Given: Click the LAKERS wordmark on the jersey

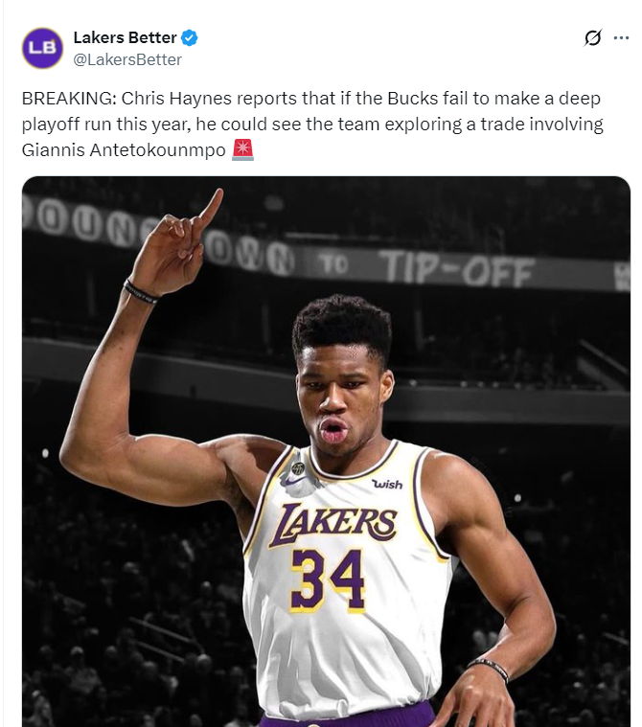Looking at the screenshot, I should coord(333,524).
